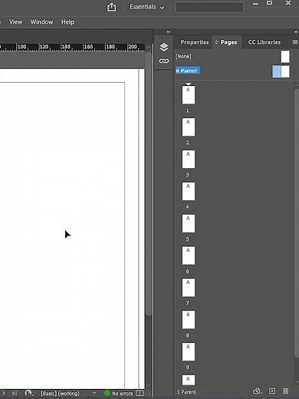Select page 8 thumbnail

click(189, 320)
